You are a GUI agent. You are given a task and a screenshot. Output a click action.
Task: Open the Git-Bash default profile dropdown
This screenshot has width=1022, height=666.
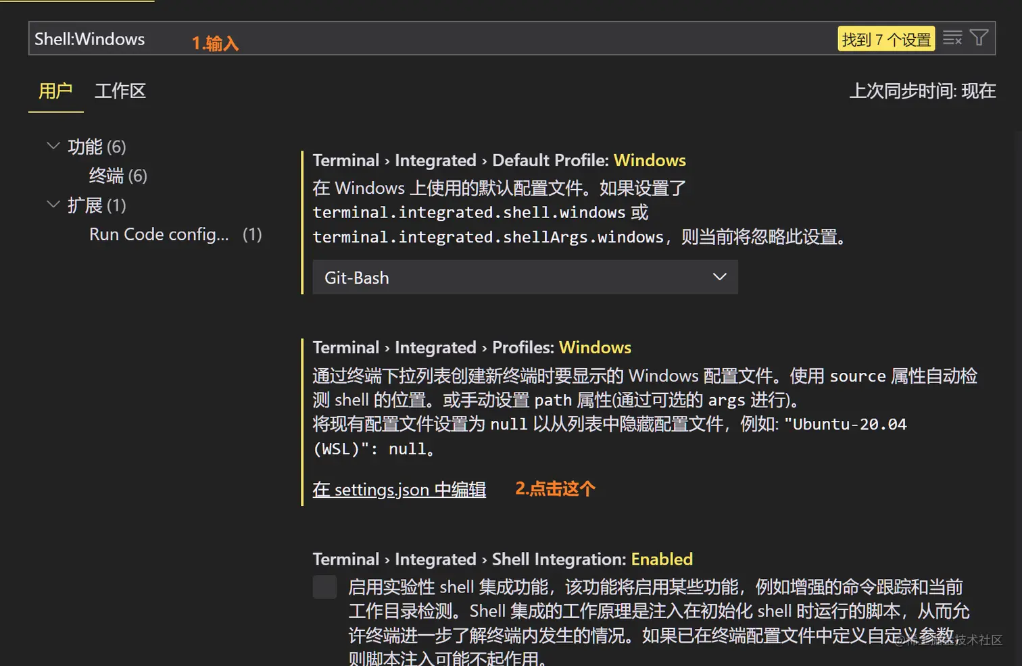click(525, 278)
